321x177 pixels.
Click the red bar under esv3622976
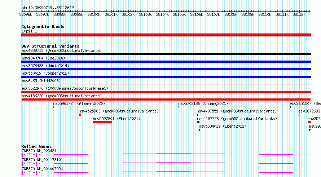166,92
